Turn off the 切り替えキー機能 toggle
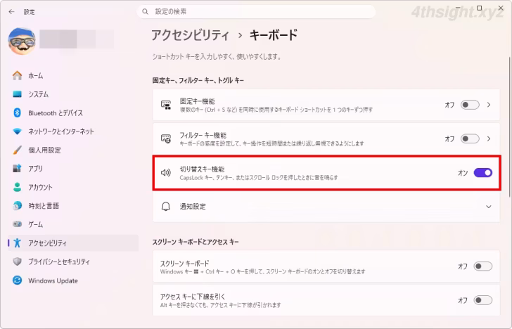Viewport: 512px width, 329px height. pos(483,173)
